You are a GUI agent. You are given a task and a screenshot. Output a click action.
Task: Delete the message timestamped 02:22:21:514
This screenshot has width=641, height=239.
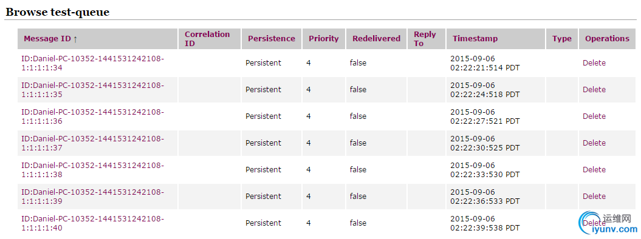pyautogui.click(x=594, y=63)
